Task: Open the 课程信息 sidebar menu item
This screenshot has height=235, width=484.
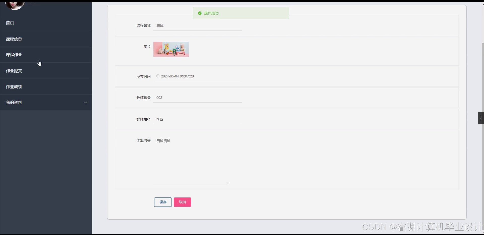Action: pyautogui.click(x=46, y=39)
